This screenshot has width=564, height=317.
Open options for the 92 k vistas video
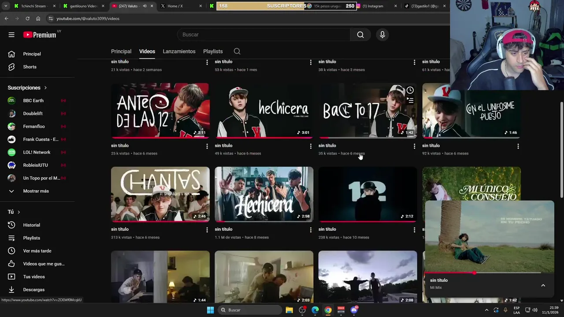coord(518,146)
